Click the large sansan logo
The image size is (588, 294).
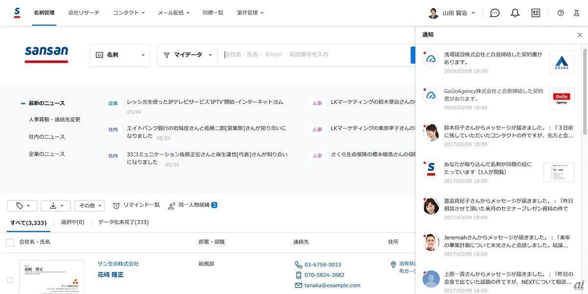pyautogui.click(x=47, y=54)
